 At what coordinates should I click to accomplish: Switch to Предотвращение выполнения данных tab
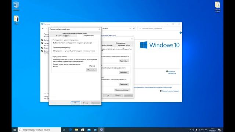[75, 33]
